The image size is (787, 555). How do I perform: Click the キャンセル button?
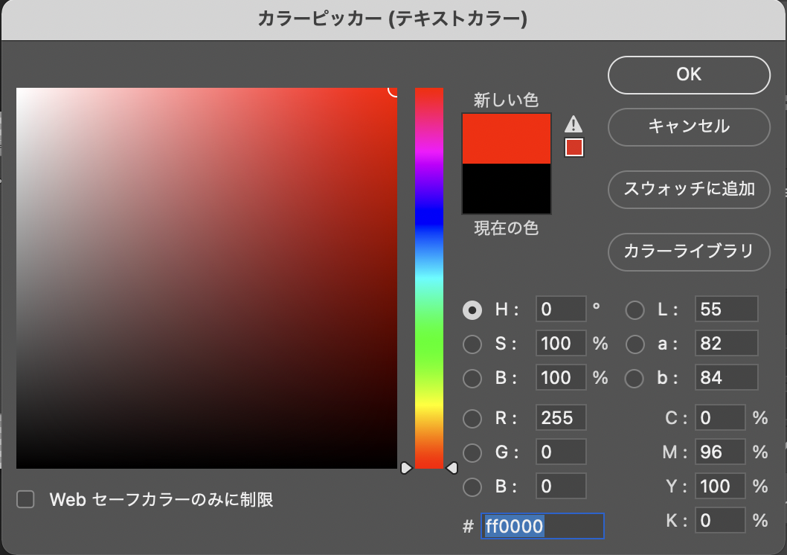pyautogui.click(x=689, y=126)
